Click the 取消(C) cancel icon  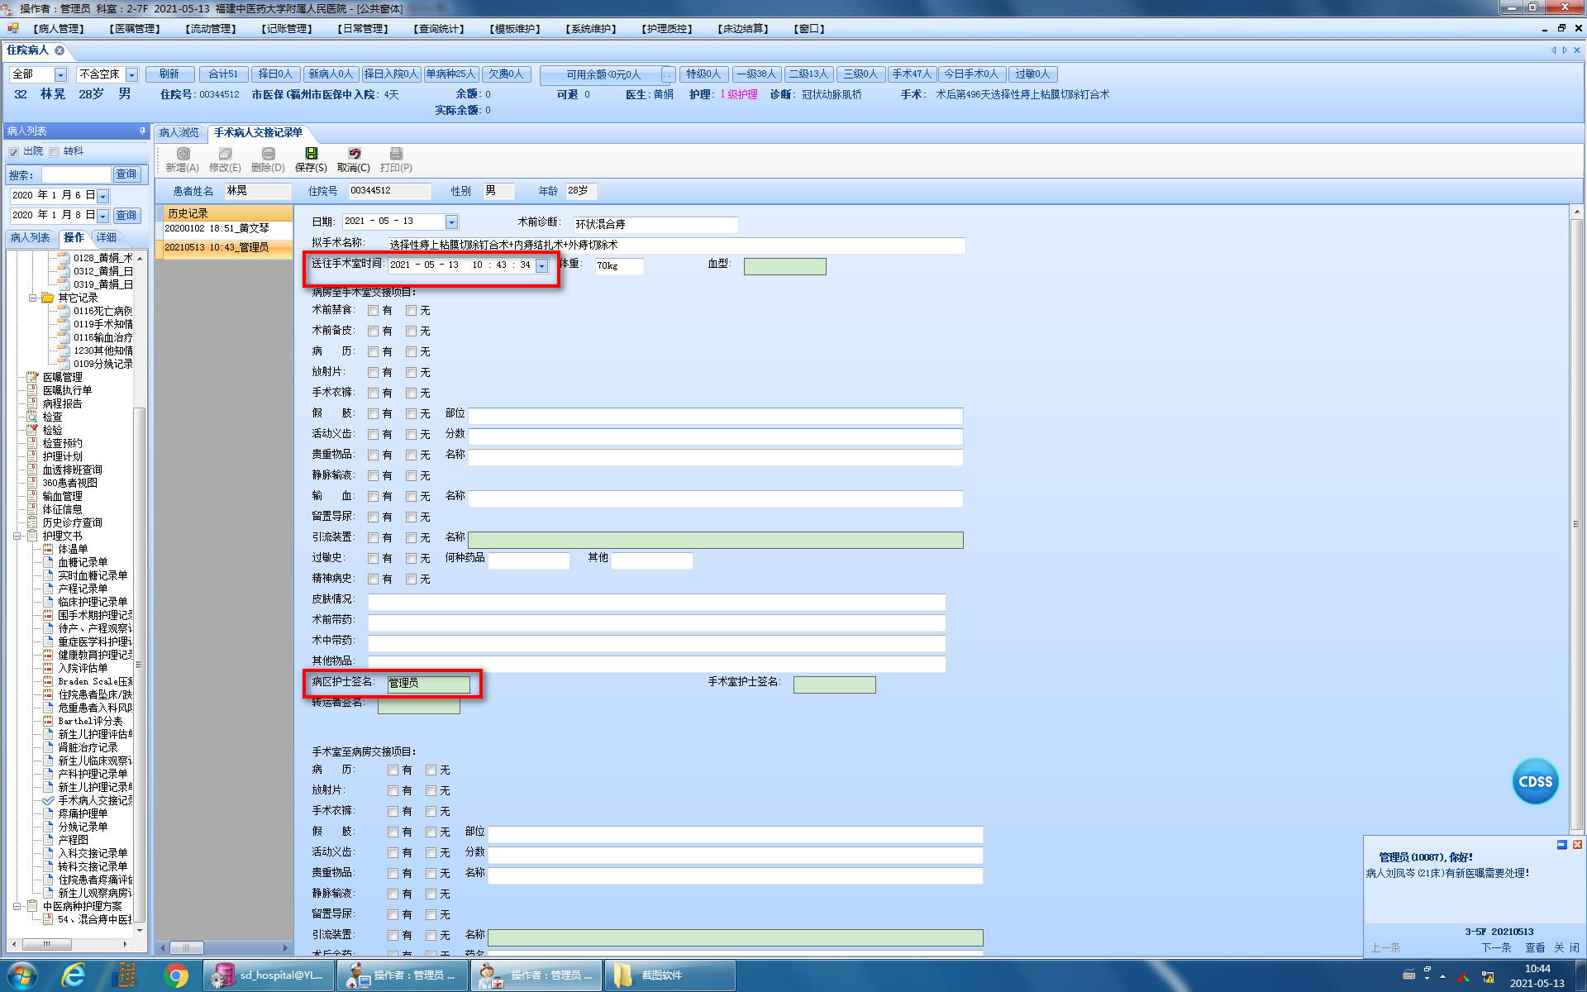pos(354,154)
